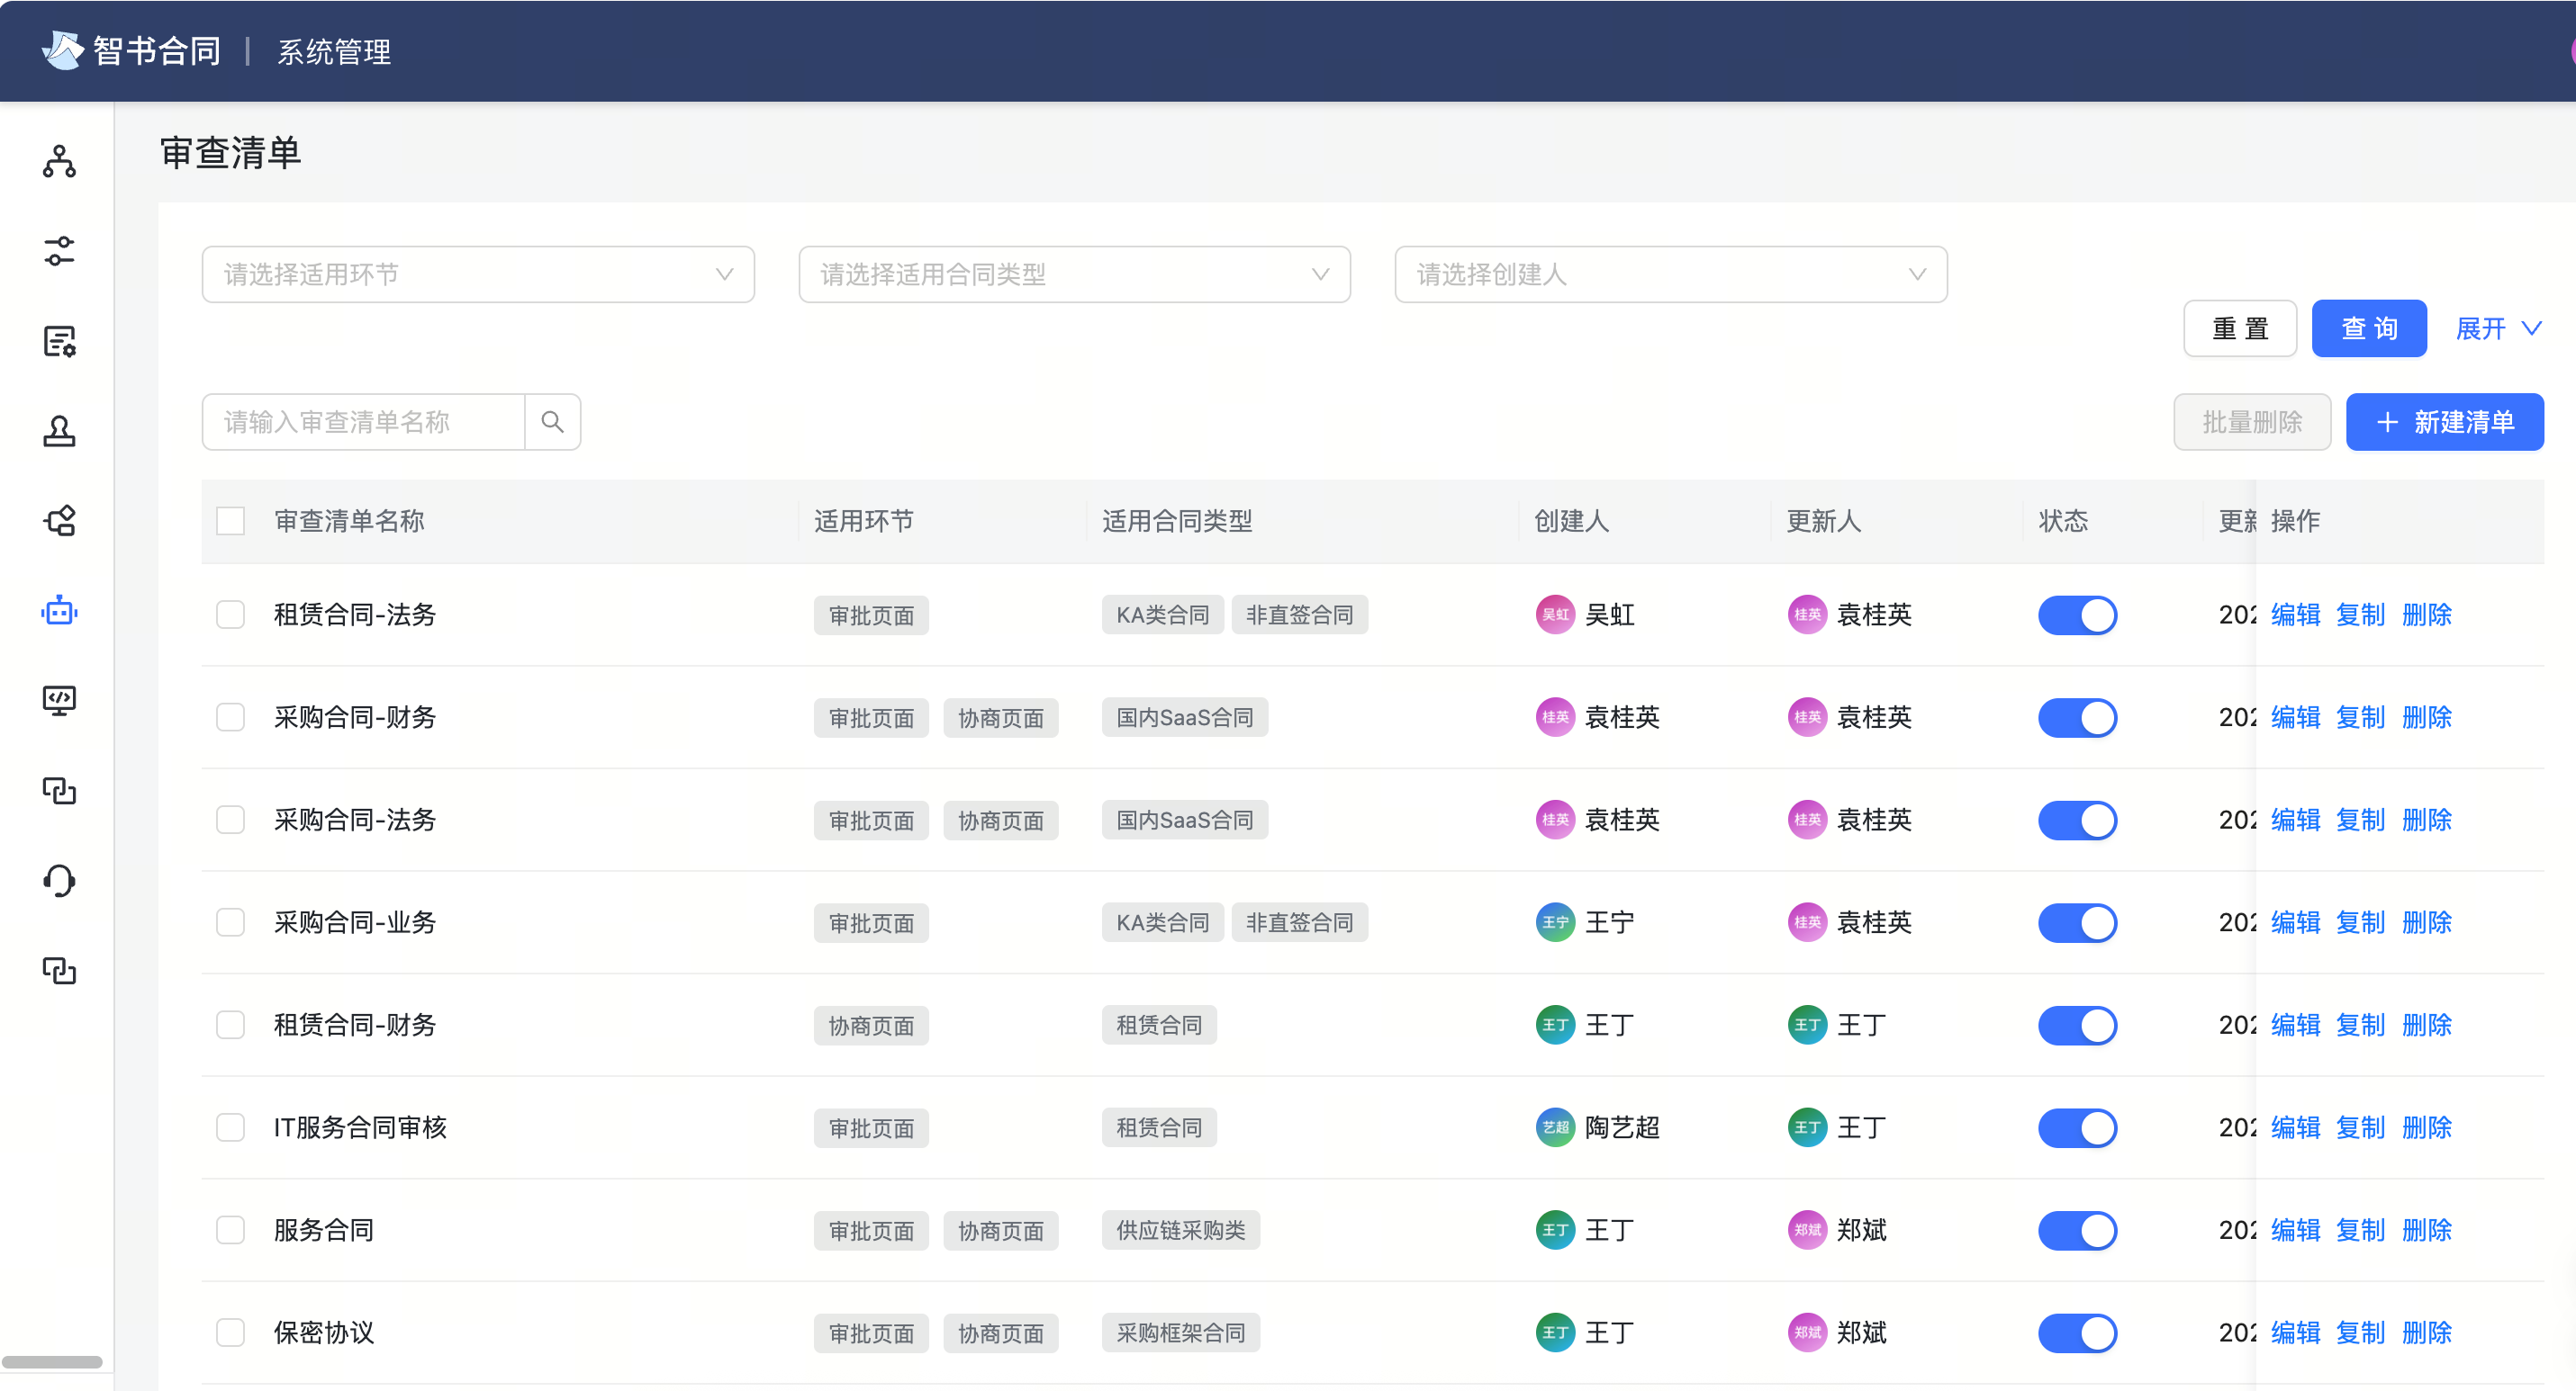Select the AI robot review sidebar icon
2576x1391 pixels.
59,611
